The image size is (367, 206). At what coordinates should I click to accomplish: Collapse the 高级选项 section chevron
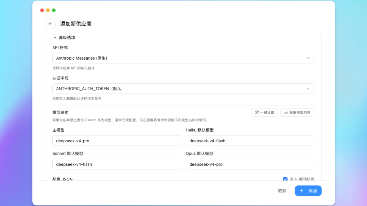[x=55, y=38]
